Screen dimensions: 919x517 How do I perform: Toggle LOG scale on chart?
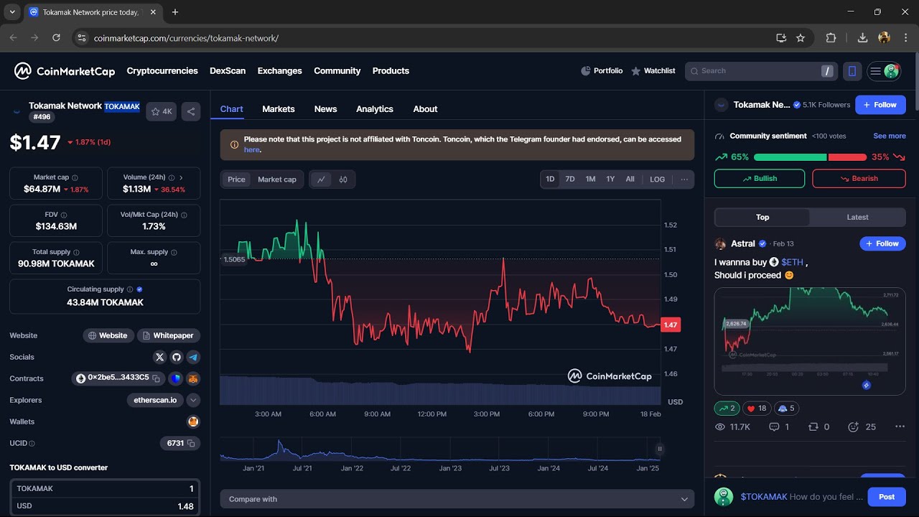pos(658,180)
